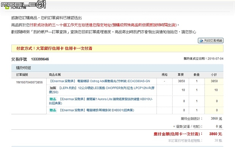
Task: Click the 商品名稱 column header
Action: point(55,75)
